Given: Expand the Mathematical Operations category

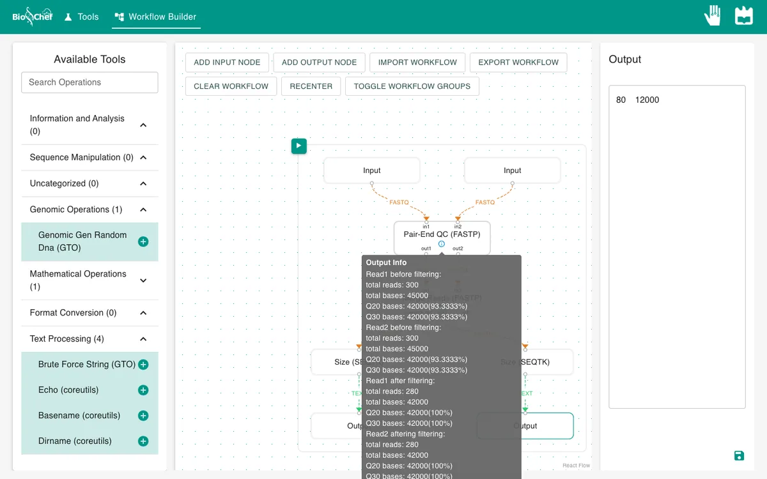Looking at the screenshot, I should pos(143,280).
